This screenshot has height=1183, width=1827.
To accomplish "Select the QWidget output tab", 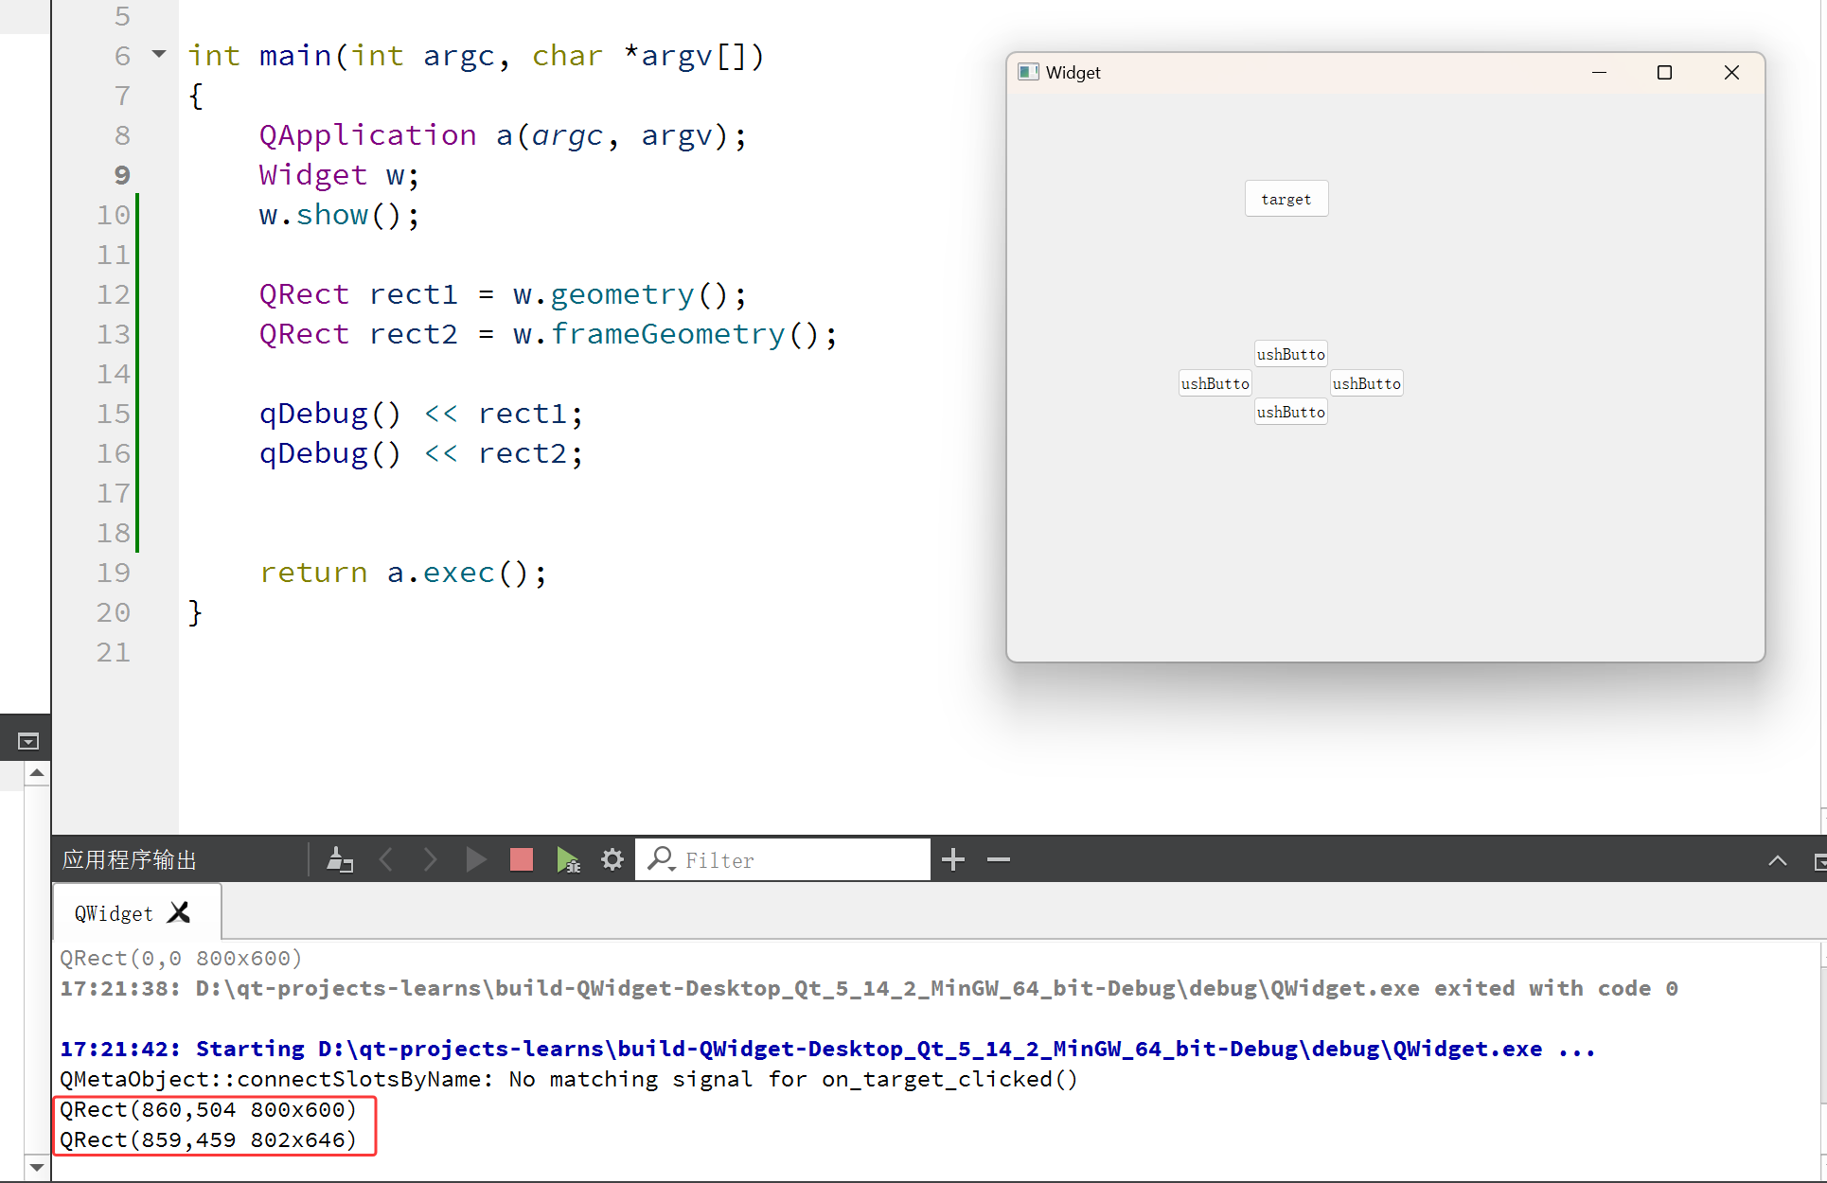I will 114,913.
